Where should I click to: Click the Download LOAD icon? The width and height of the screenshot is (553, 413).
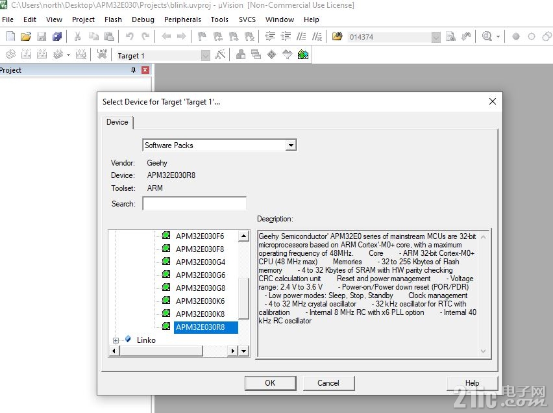coord(102,55)
